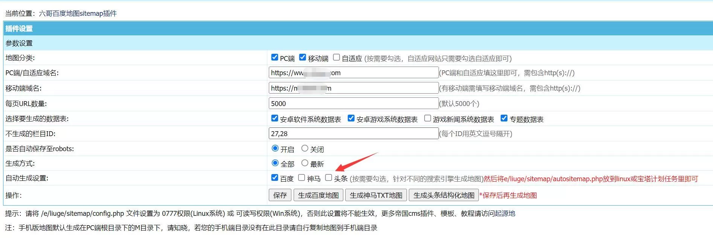Choose 全部 generation mode

[275, 163]
